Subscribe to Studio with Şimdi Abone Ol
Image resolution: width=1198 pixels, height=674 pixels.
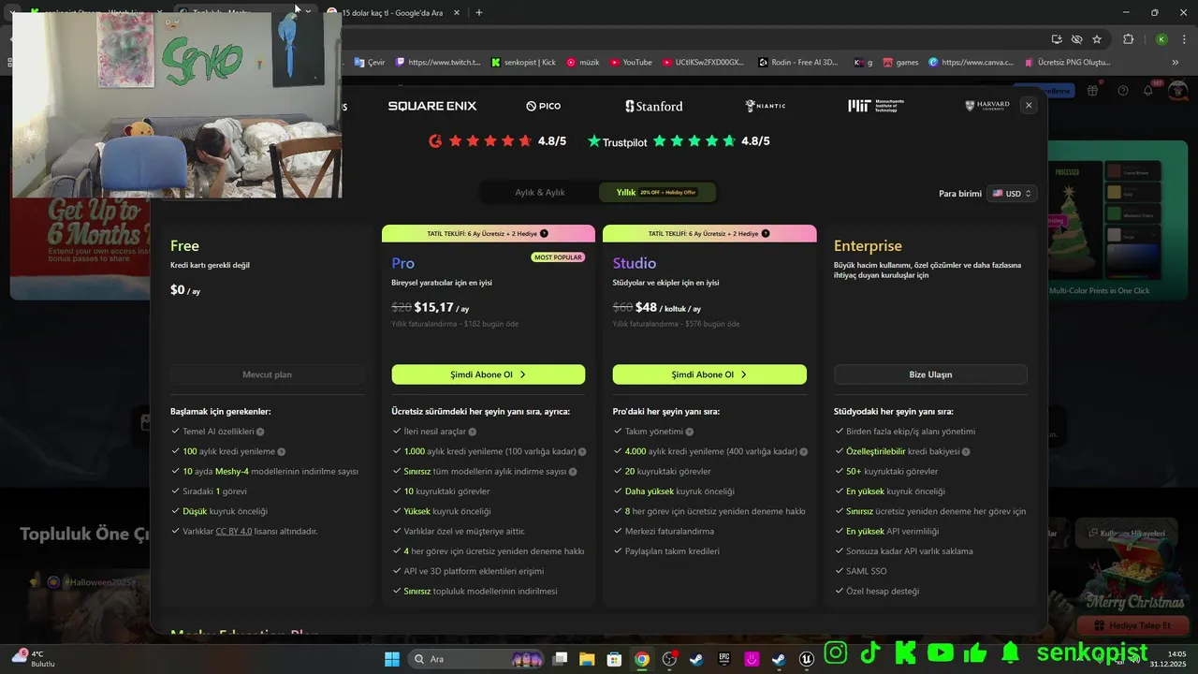(x=709, y=374)
